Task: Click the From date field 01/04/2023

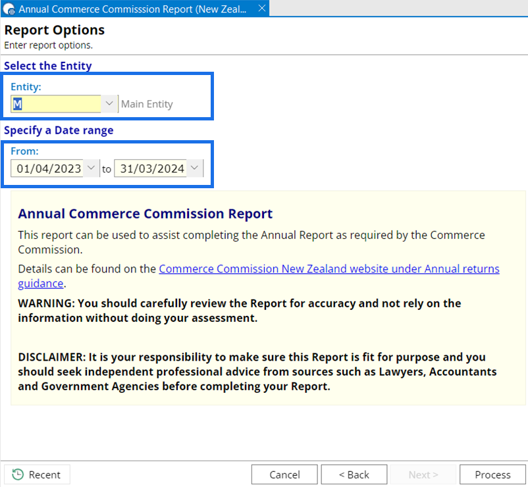Action: point(47,168)
